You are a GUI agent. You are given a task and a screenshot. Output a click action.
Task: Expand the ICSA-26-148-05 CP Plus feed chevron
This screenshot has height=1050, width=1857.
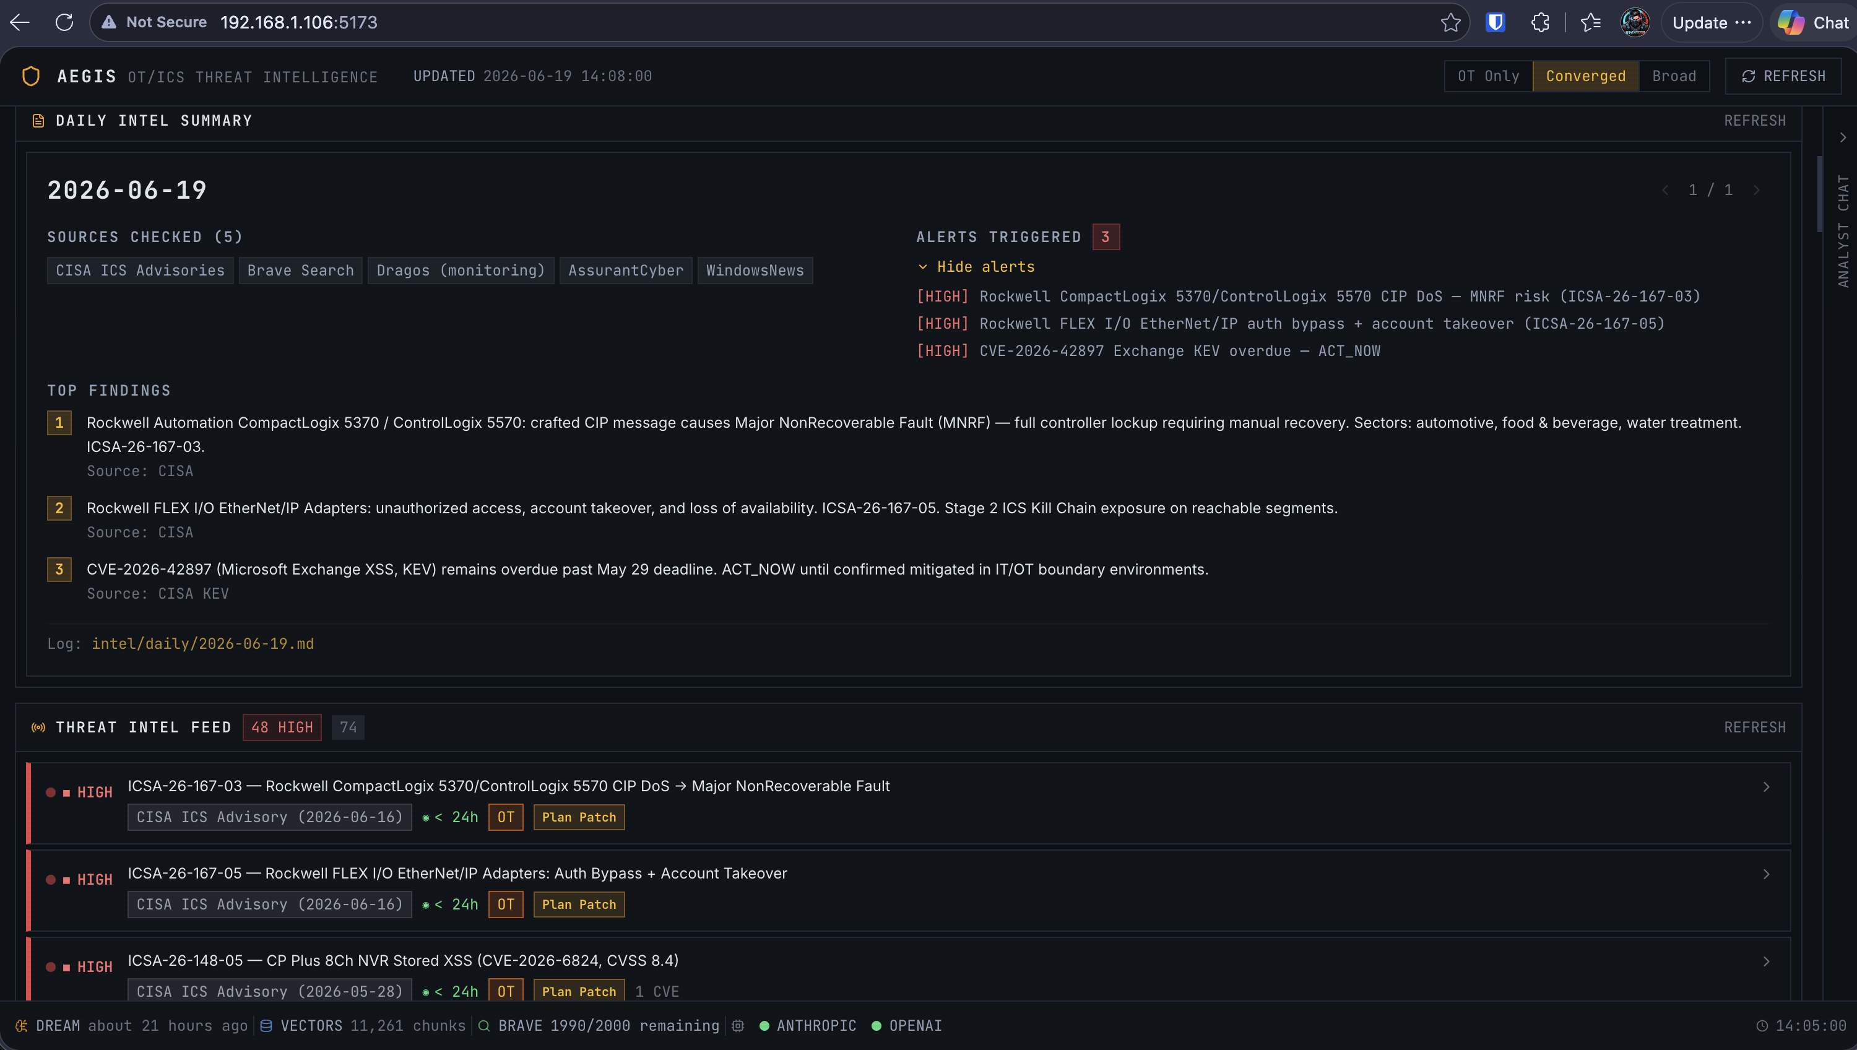click(x=1766, y=961)
